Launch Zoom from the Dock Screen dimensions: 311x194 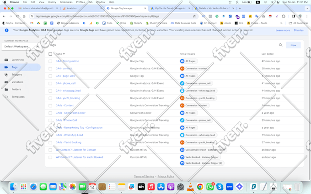(230, 187)
